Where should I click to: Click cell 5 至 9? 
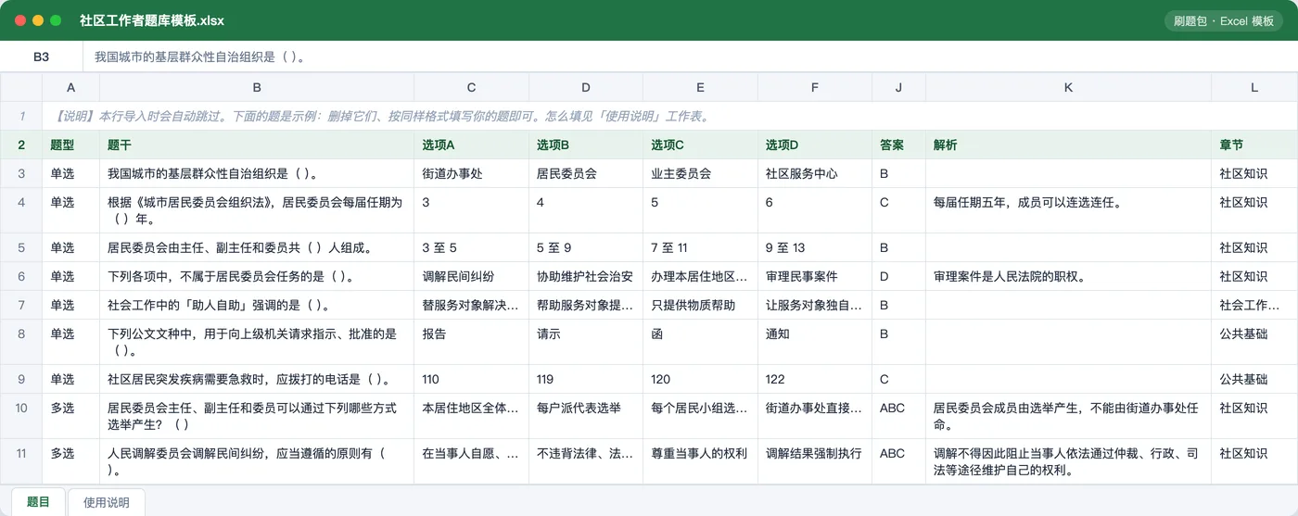[x=586, y=248]
